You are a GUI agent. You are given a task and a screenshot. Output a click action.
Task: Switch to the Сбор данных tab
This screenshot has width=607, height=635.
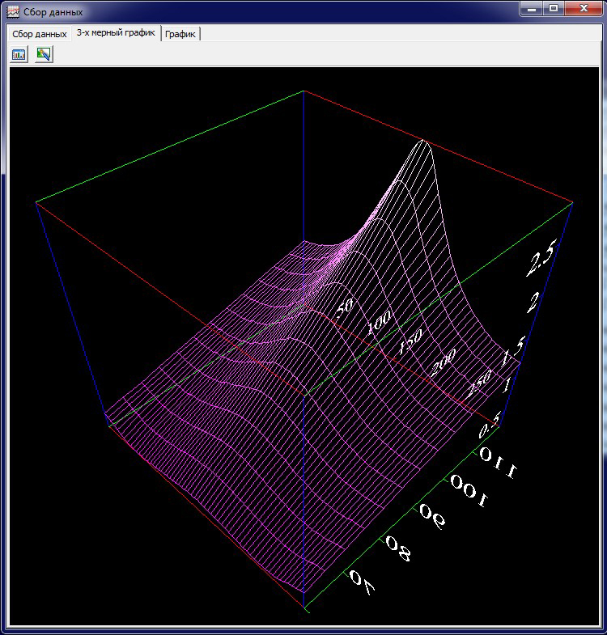(39, 34)
